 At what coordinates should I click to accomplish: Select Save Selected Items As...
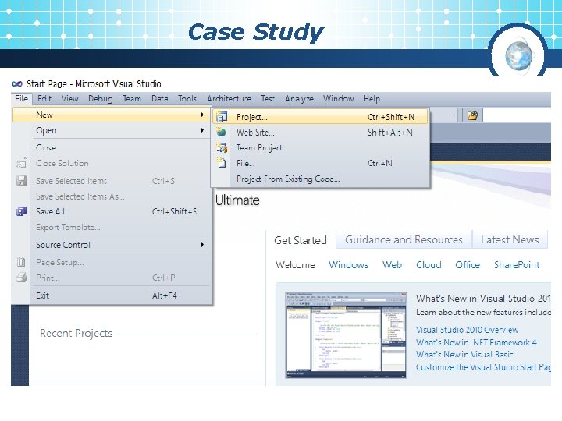tap(112, 196)
